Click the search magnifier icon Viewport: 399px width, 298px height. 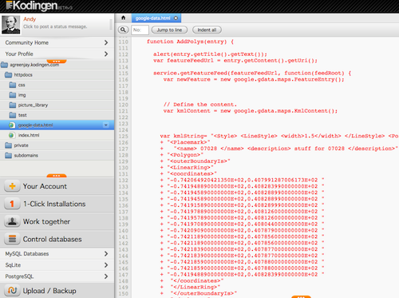point(123,30)
